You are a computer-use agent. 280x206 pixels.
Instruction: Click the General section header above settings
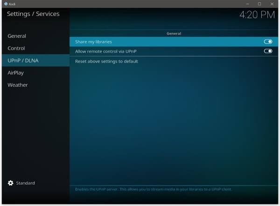pyautogui.click(x=174, y=34)
